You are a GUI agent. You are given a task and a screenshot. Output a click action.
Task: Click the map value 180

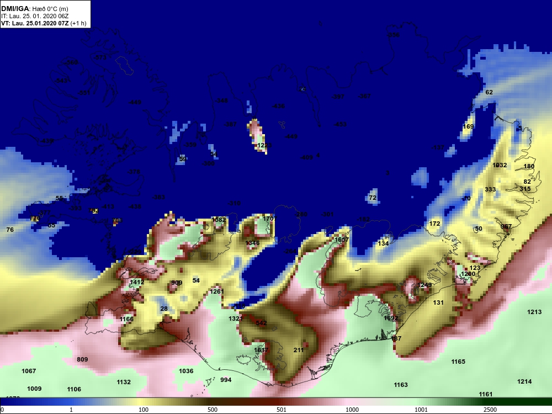[x=529, y=166]
